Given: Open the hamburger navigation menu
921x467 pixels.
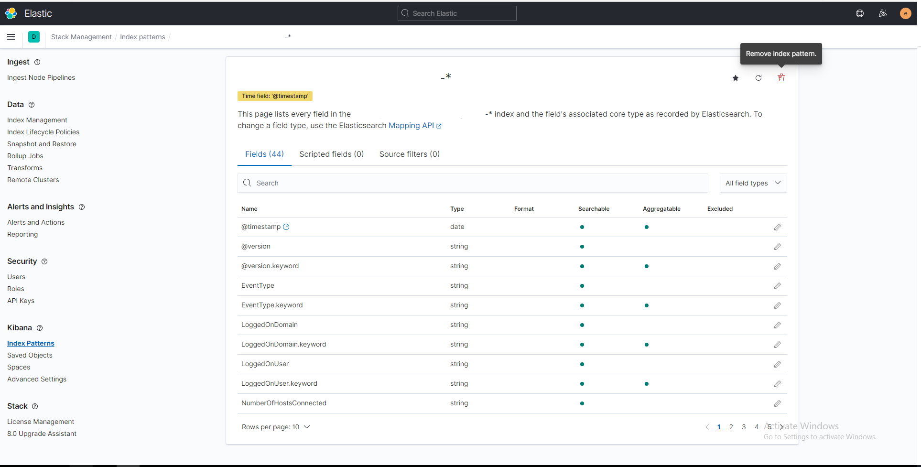Looking at the screenshot, I should click(x=11, y=37).
